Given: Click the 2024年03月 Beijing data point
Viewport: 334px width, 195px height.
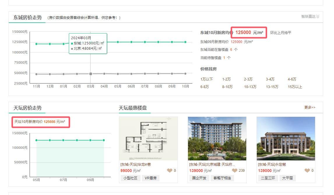Looking at the screenshot, I should pyautogui.click(x=91, y=74).
